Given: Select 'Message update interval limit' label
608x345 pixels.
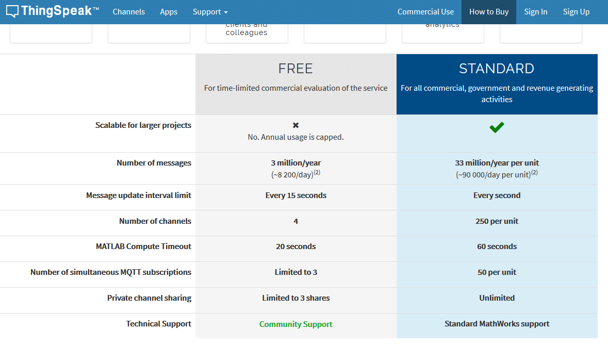Looking at the screenshot, I should [x=138, y=195].
